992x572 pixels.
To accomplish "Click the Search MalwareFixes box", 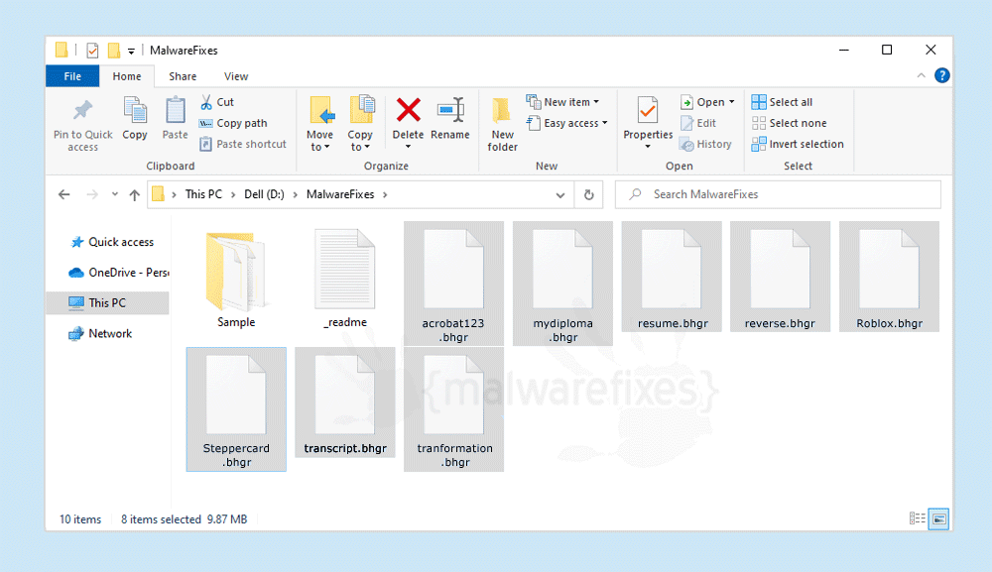I will [778, 194].
